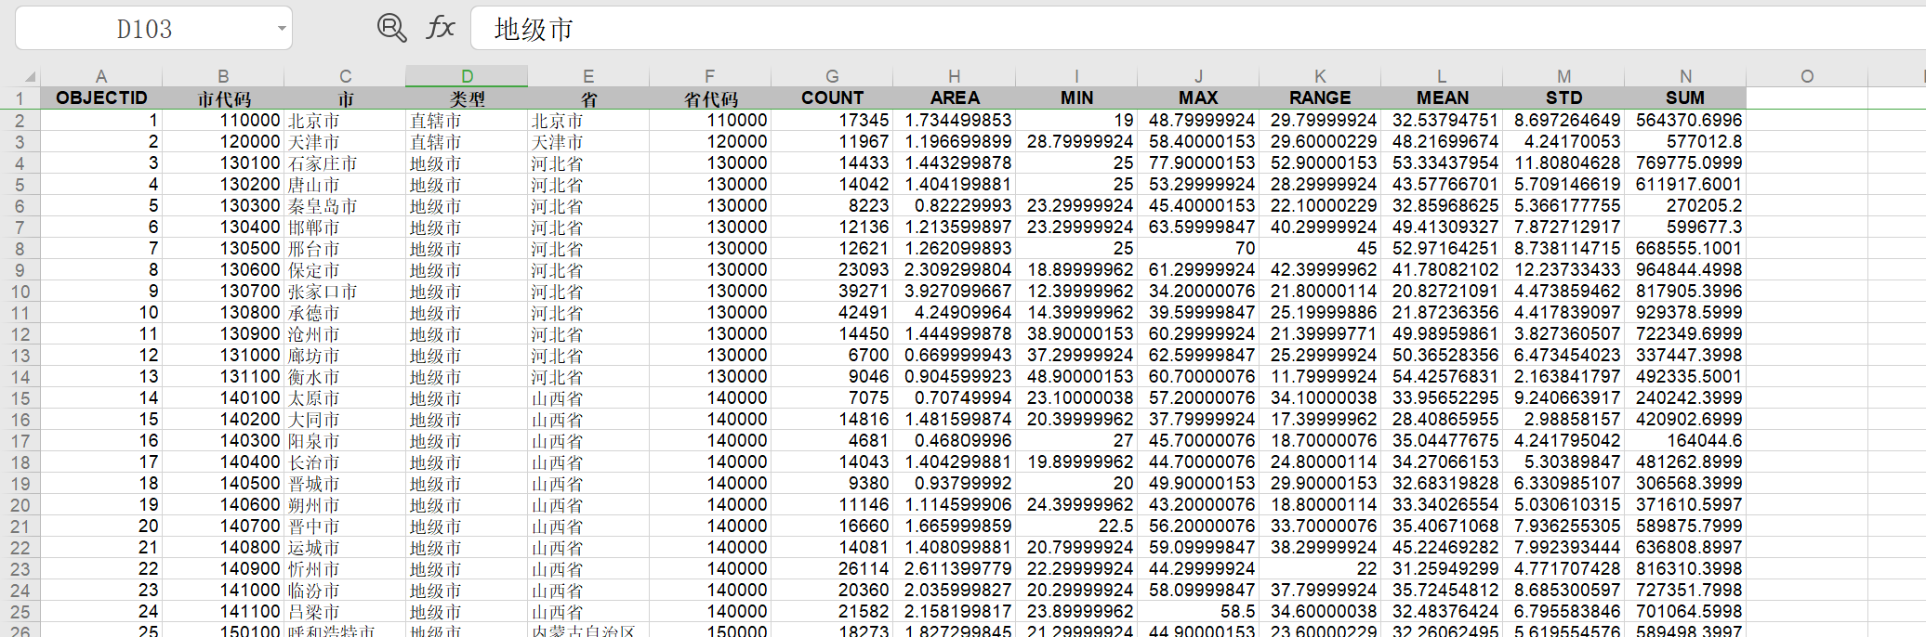Click COUNT cell with value 42491
The image size is (1926, 637).
(832, 312)
